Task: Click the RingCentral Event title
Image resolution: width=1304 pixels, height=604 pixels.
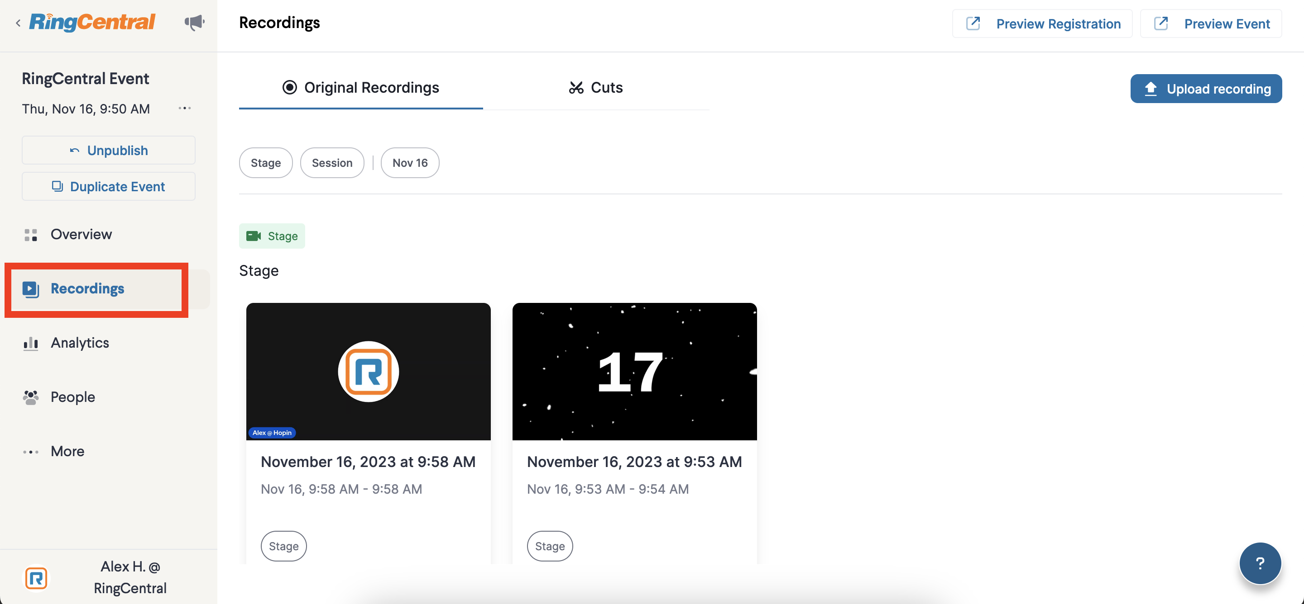Action: [85, 79]
